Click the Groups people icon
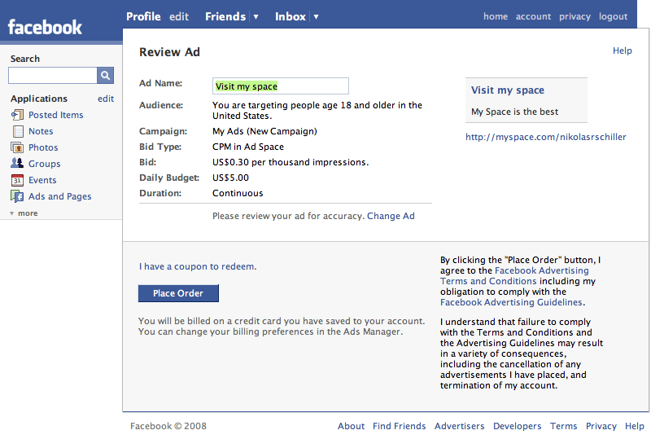The width and height of the screenshot is (651, 439). tap(17, 163)
